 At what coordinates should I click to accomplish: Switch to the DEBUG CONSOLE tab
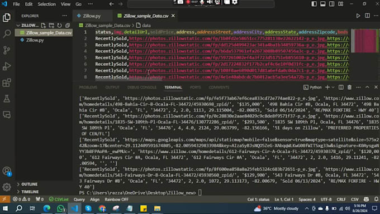click(x=142, y=87)
